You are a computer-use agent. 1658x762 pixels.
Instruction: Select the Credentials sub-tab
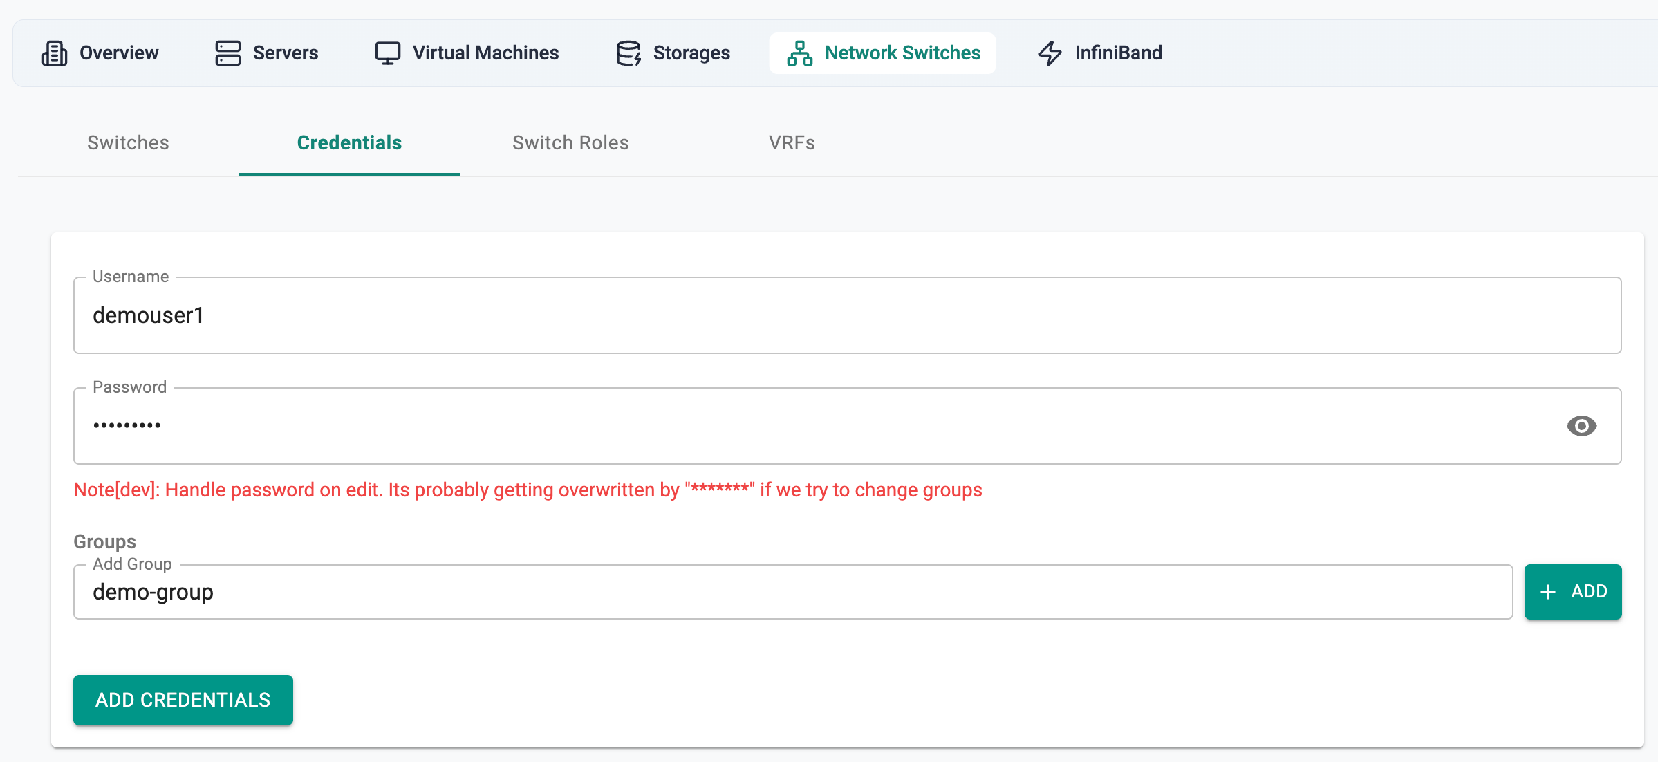pyautogui.click(x=349, y=143)
